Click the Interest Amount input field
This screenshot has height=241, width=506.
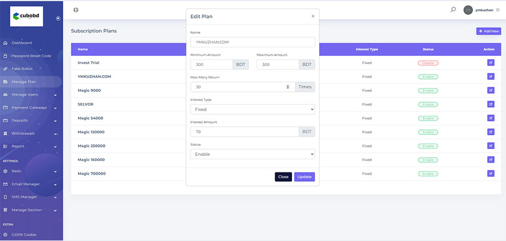pos(245,132)
